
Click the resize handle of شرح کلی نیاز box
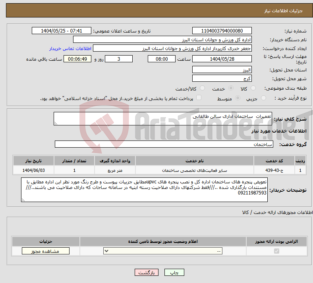click(56, 123)
